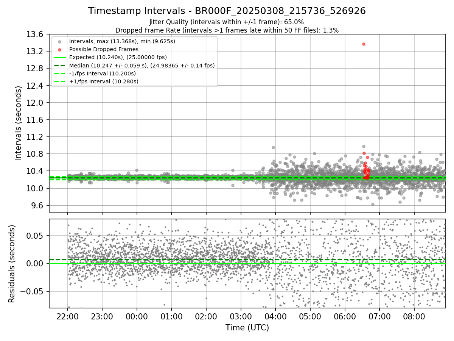The image size is (454, 341).
Task: Click the plot title "Timestamp Intervals - BR000F_20250308_215736_526926"
Action: (227, 11)
